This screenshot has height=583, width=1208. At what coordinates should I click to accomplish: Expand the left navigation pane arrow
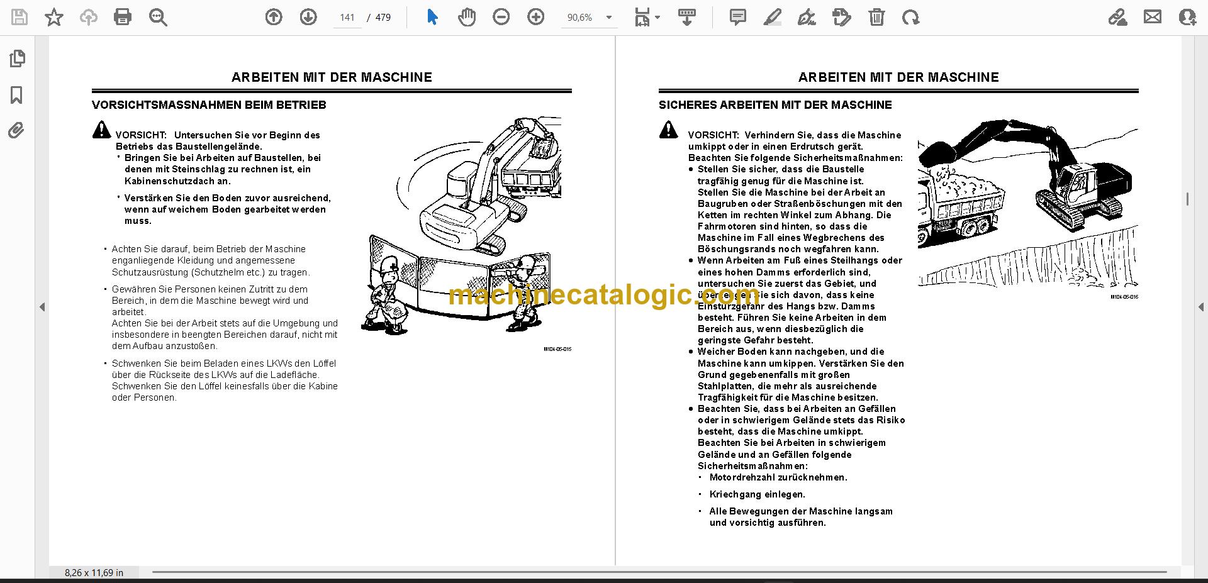(x=42, y=307)
